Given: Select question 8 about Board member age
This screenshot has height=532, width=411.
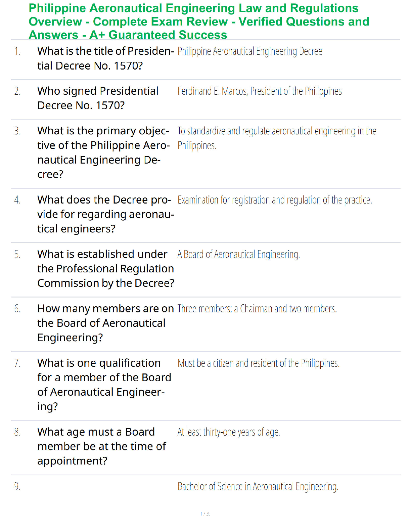Looking at the screenshot, I should (x=102, y=446).
